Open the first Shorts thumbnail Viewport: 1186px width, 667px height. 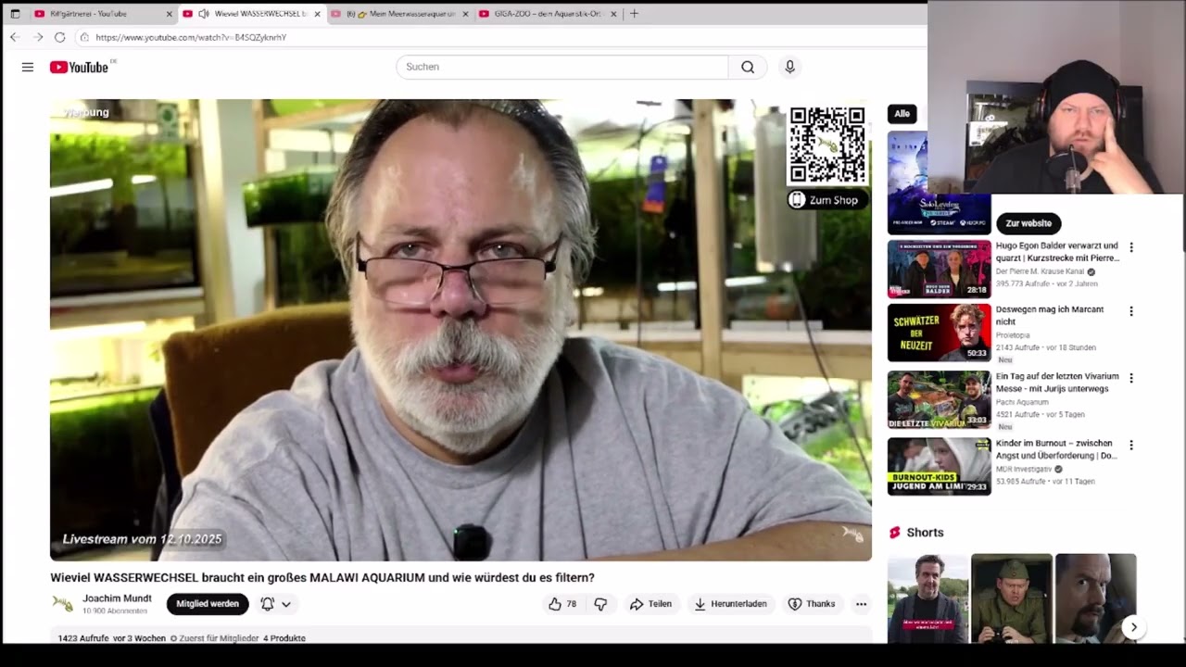click(x=927, y=598)
